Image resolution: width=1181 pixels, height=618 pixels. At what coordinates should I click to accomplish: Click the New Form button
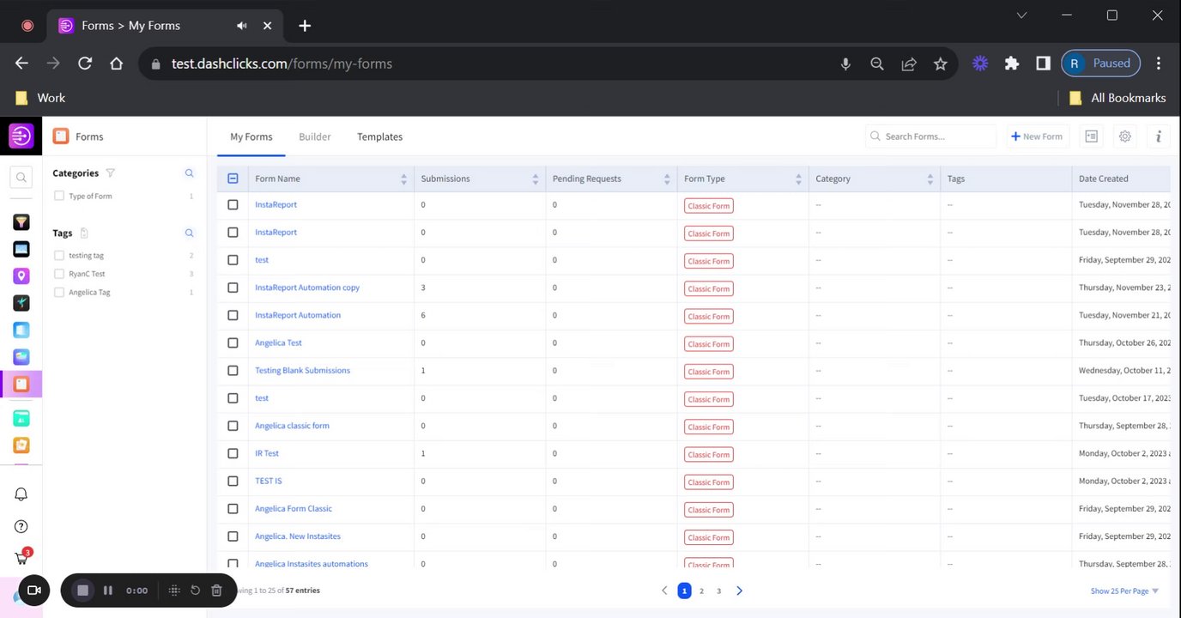[x=1037, y=136]
